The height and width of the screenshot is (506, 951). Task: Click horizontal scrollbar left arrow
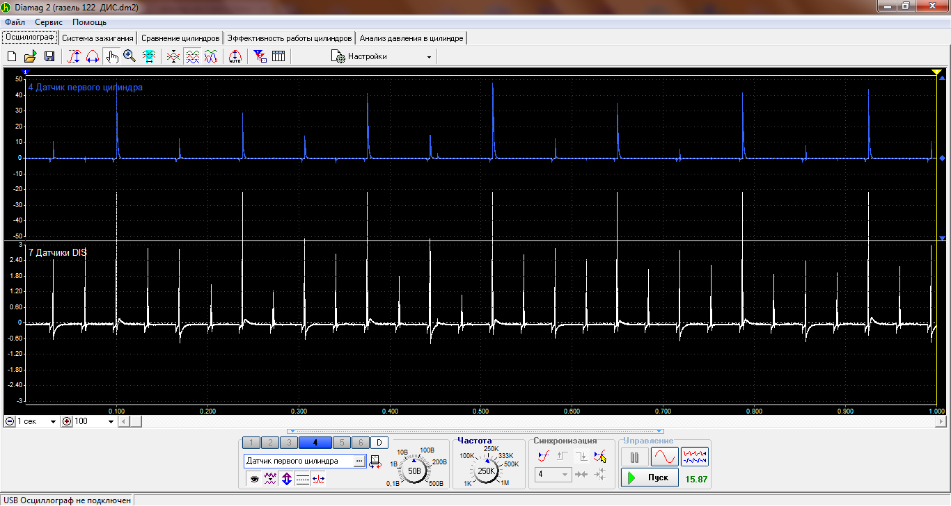click(125, 421)
